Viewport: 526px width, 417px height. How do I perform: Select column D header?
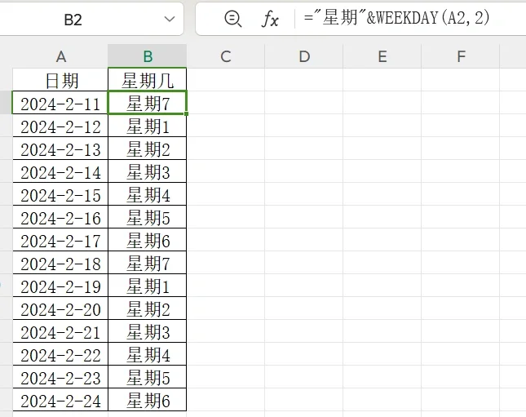point(304,56)
